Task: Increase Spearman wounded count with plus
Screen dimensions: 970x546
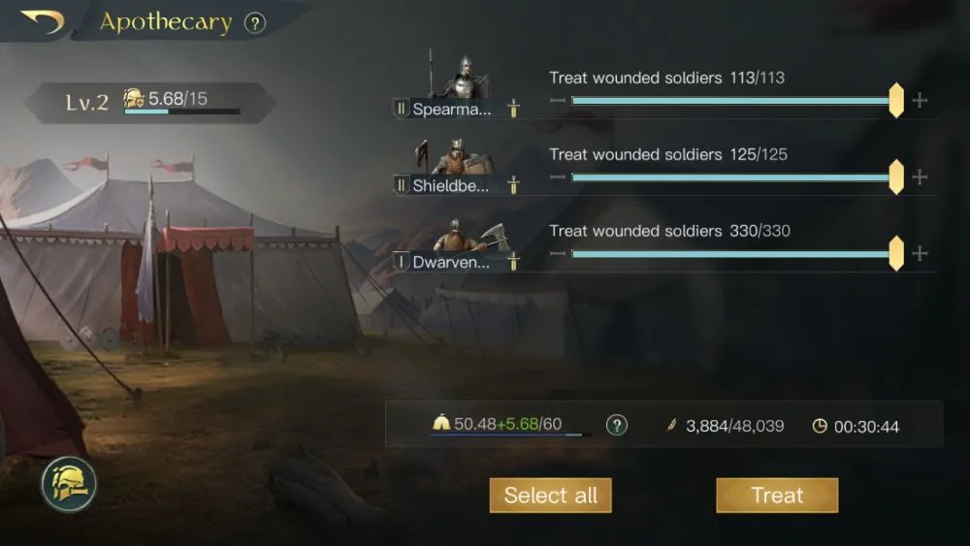Action: [x=920, y=100]
